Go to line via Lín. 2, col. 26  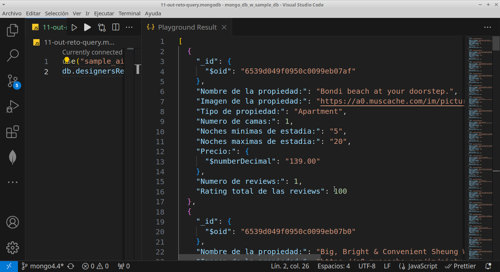tap(290, 266)
